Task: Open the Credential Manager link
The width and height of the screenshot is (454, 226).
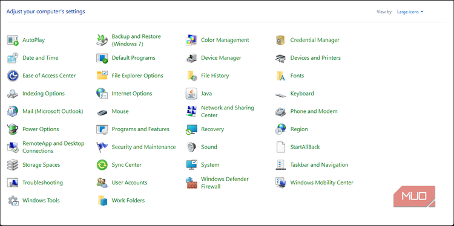Action: [x=315, y=40]
